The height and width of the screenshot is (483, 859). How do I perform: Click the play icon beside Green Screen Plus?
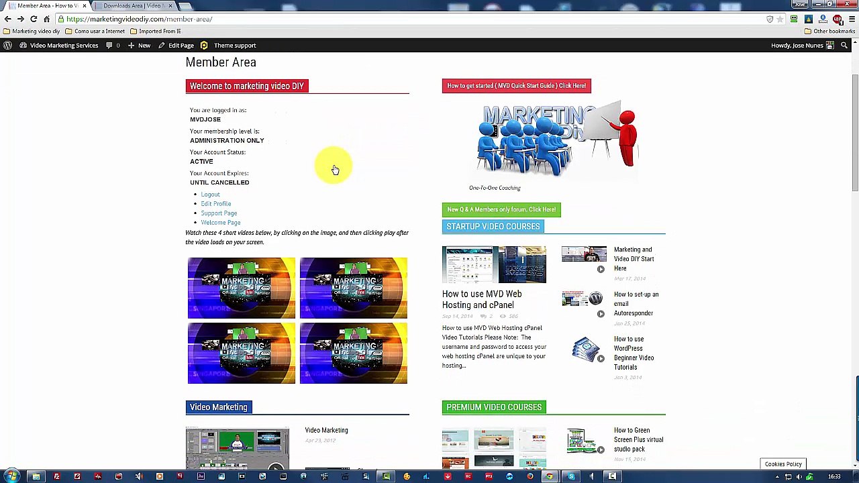tap(601, 450)
